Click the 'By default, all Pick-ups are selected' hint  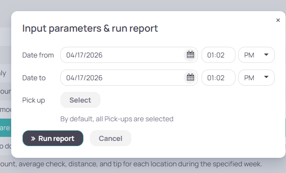tap(117, 119)
